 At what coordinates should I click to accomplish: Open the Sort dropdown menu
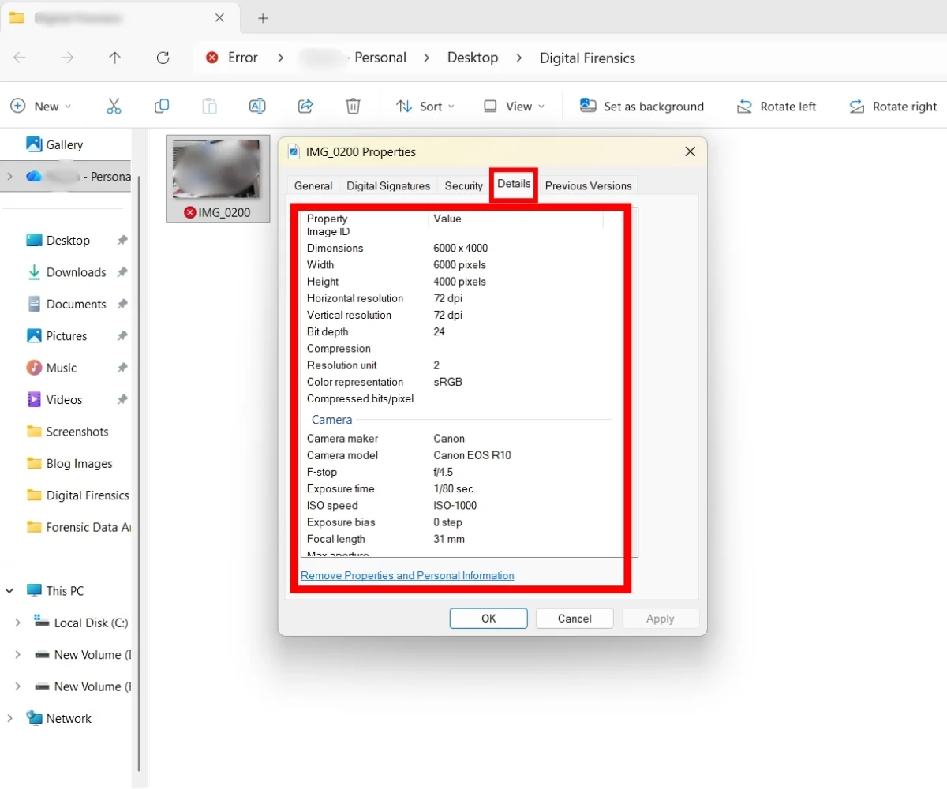[x=425, y=106]
